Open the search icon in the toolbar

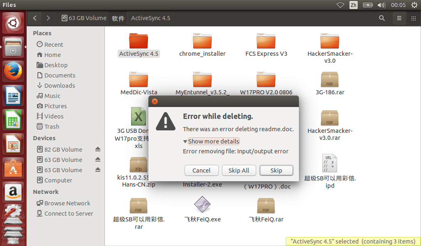(382, 18)
